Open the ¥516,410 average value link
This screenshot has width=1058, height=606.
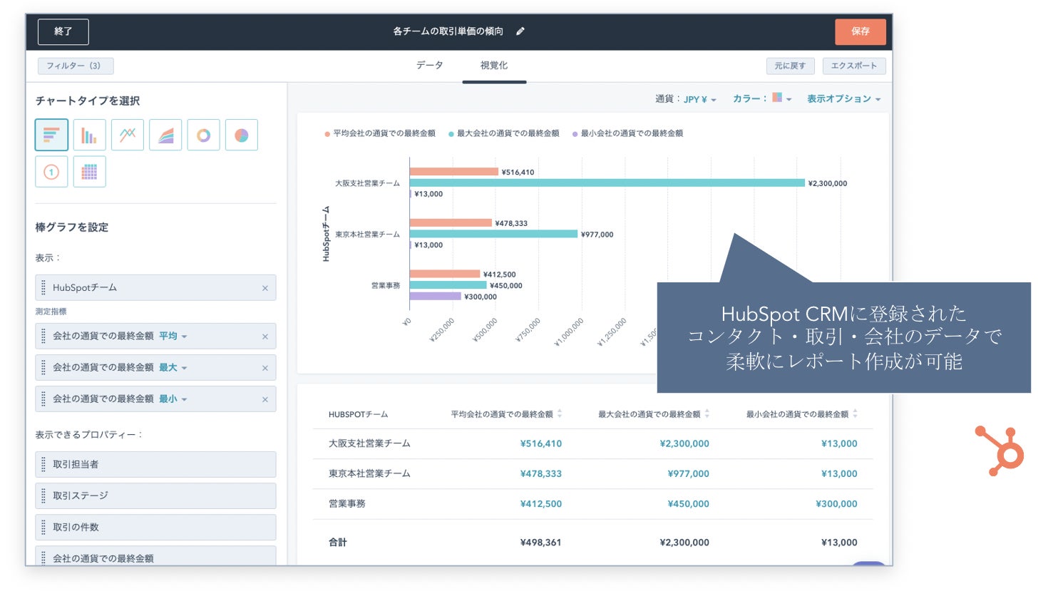pyautogui.click(x=541, y=443)
